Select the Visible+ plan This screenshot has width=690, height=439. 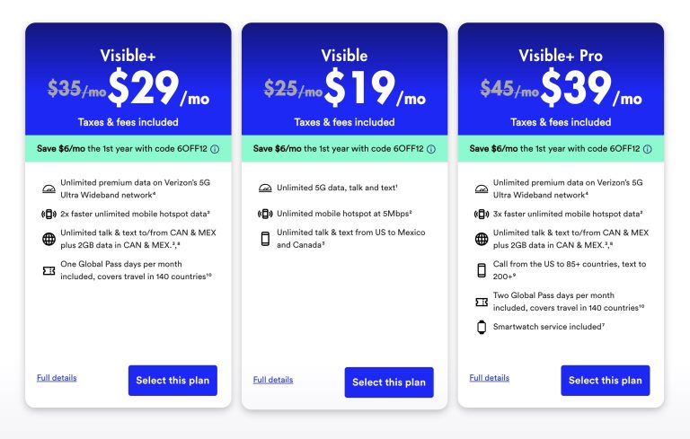coord(172,381)
